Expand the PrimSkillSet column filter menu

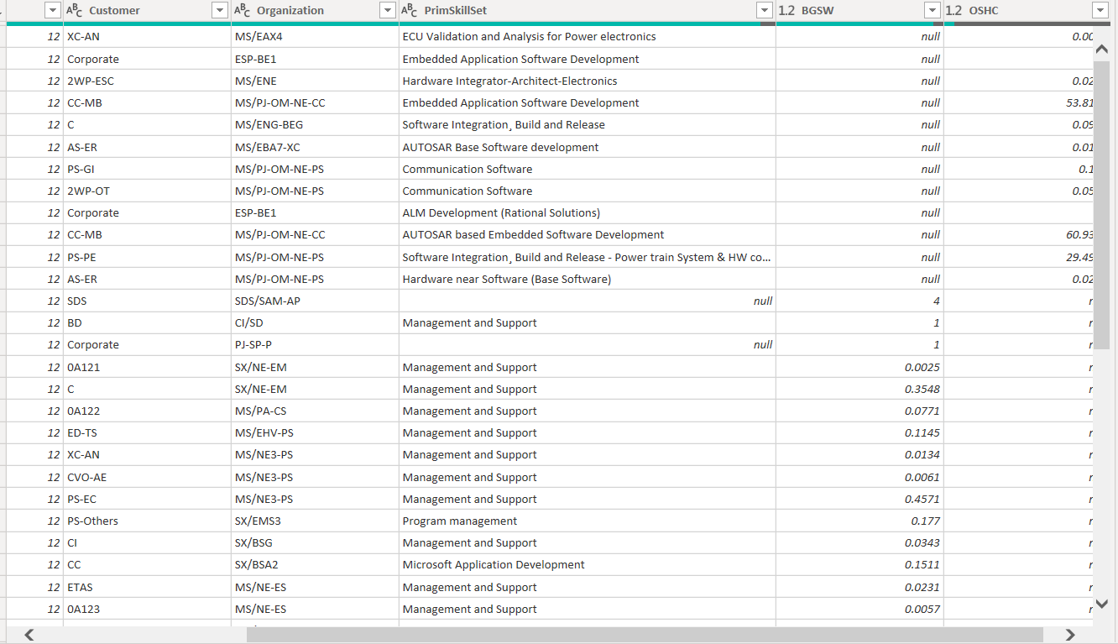click(764, 10)
